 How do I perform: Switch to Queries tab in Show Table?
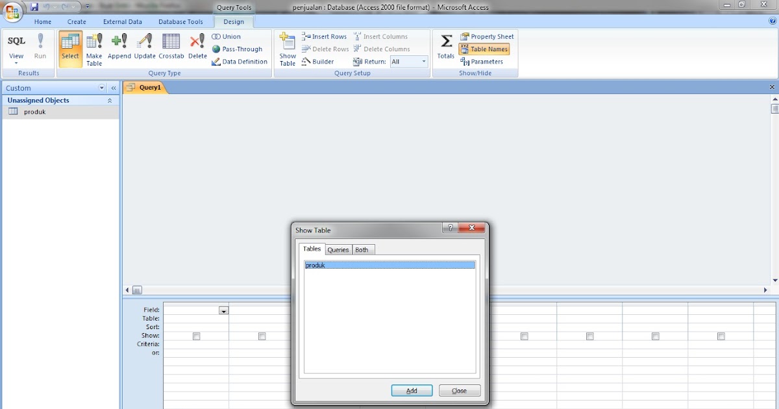(338, 250)
